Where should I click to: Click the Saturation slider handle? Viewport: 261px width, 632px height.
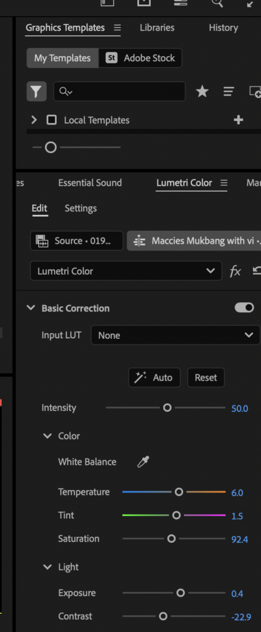pos(171,538)
